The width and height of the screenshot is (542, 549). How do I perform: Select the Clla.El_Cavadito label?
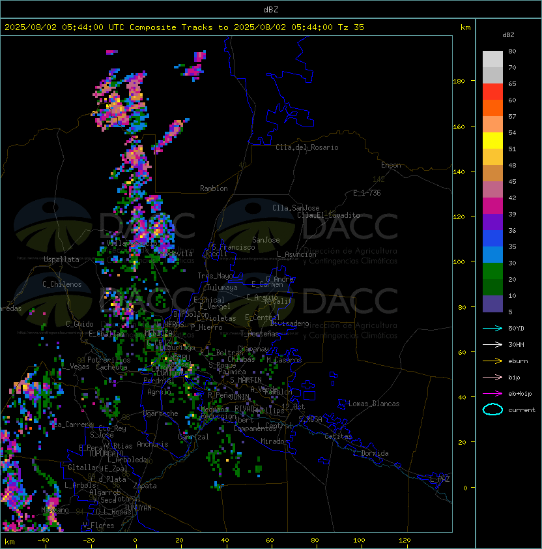pyautogui.click(x=328, y=215)
